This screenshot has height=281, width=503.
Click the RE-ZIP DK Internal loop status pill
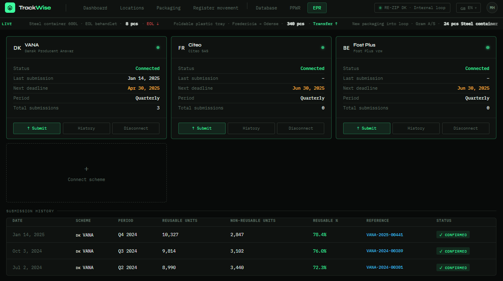click(412, 7)
